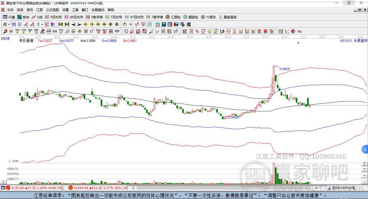Click the black left arrow icon
Viewport: 368px width, 199px height.
click(x=73, y=24)
